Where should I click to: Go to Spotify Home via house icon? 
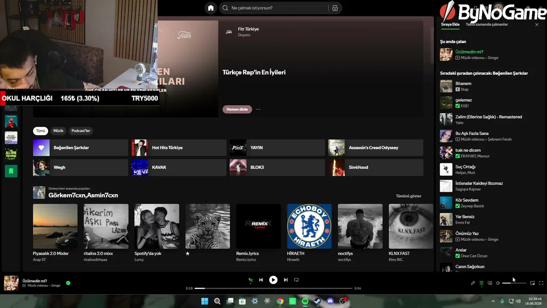pos(211,8)
